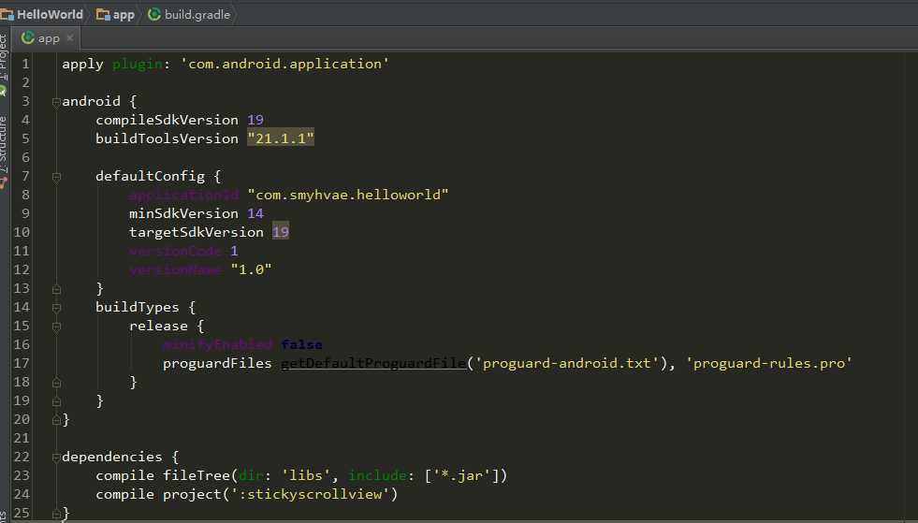Click the fileTree call on line 23
The image size is (918, 523).
click(x=196, y=475)
